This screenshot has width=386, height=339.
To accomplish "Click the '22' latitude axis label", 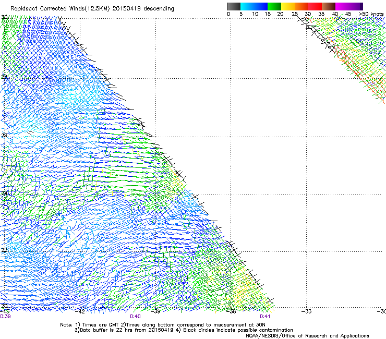I will (x=4, y=250).
